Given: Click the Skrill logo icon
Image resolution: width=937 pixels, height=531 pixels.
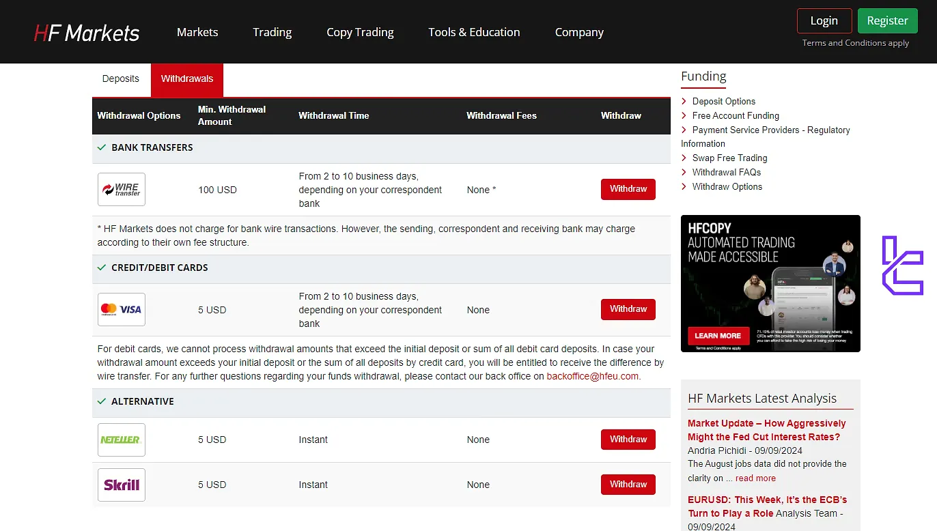Looking at the screenshot, I should tap(122, 485).
